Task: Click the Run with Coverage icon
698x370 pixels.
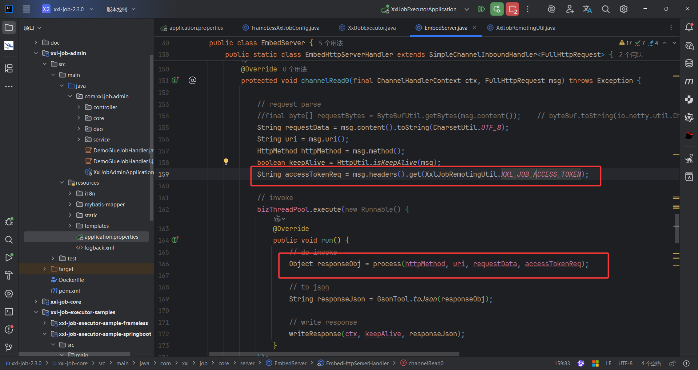Action: coord(481,9)
